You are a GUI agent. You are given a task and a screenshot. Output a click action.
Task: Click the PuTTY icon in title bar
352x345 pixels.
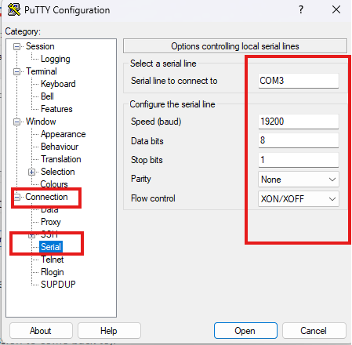coord(14,10)
